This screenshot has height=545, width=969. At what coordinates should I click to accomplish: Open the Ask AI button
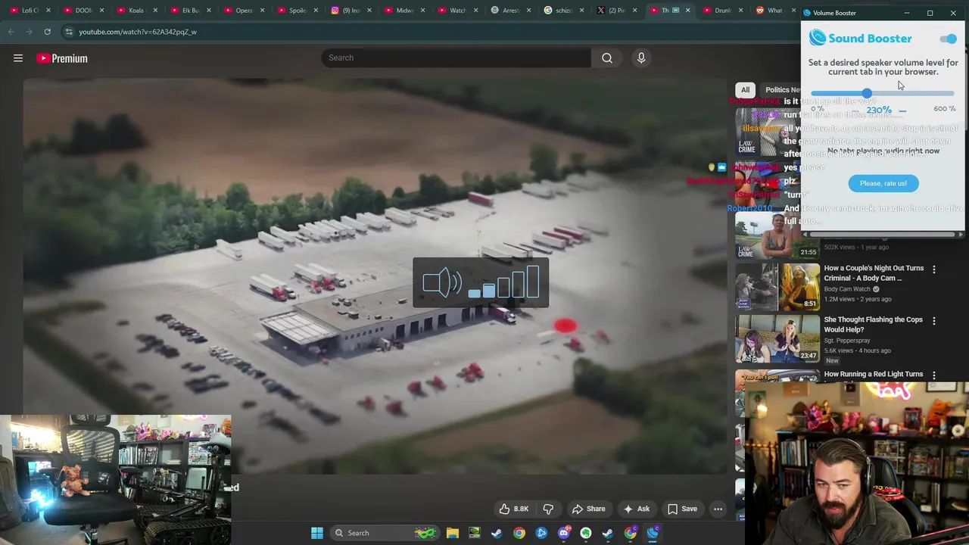635,509
